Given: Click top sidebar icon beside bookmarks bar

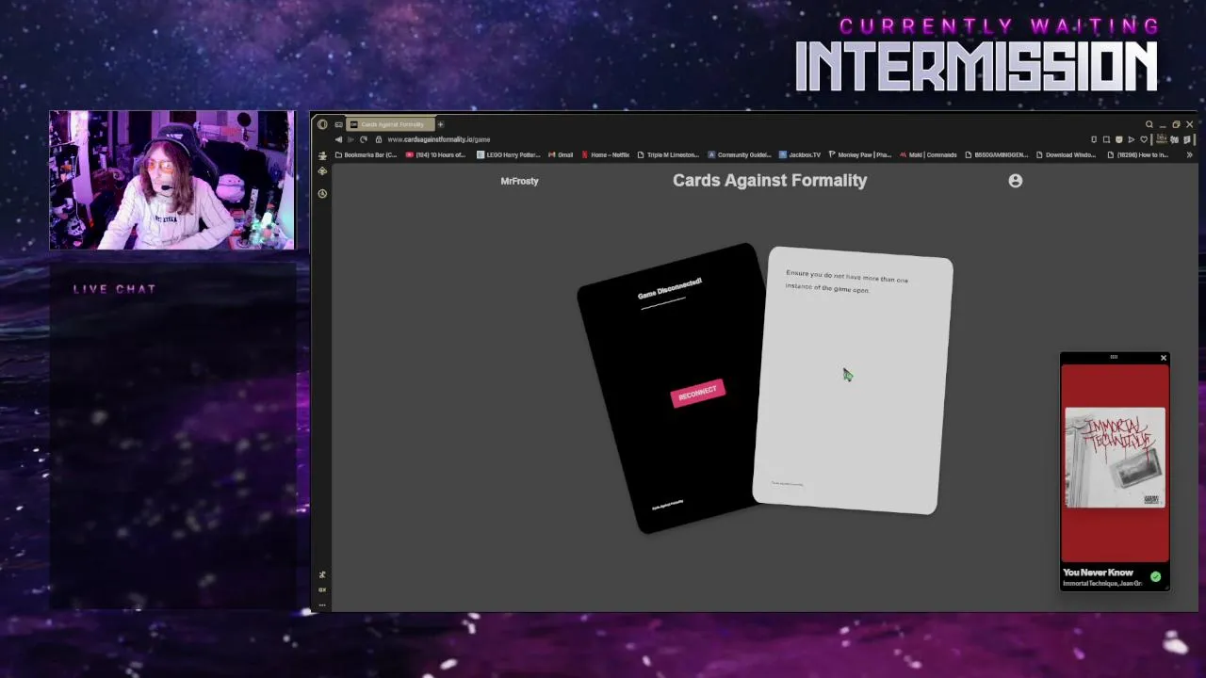Looking at the screenshot, I should 322,155.
